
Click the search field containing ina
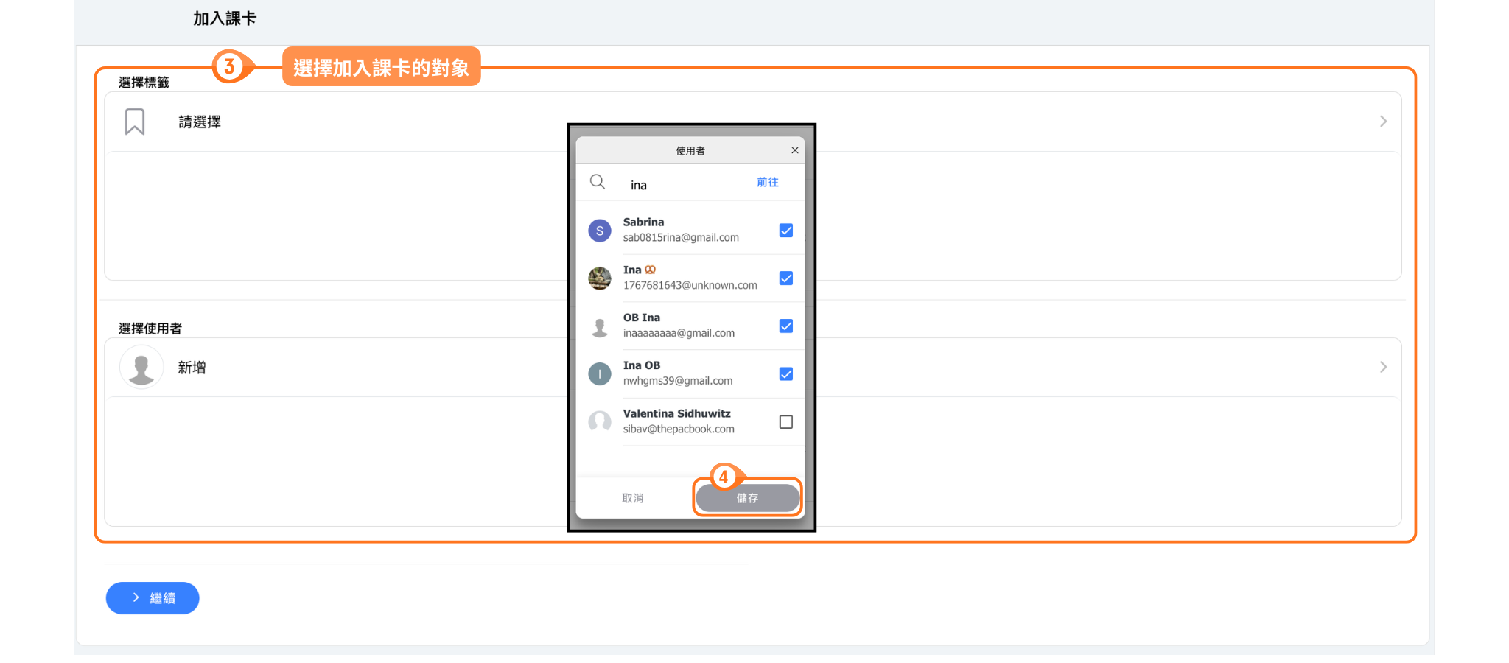tap(685, 185)
